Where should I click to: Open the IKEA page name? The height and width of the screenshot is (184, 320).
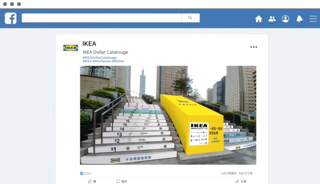click(89, 43)
